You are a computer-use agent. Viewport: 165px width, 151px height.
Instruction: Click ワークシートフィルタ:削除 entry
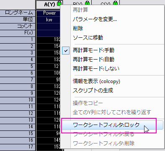coord(103,143)
